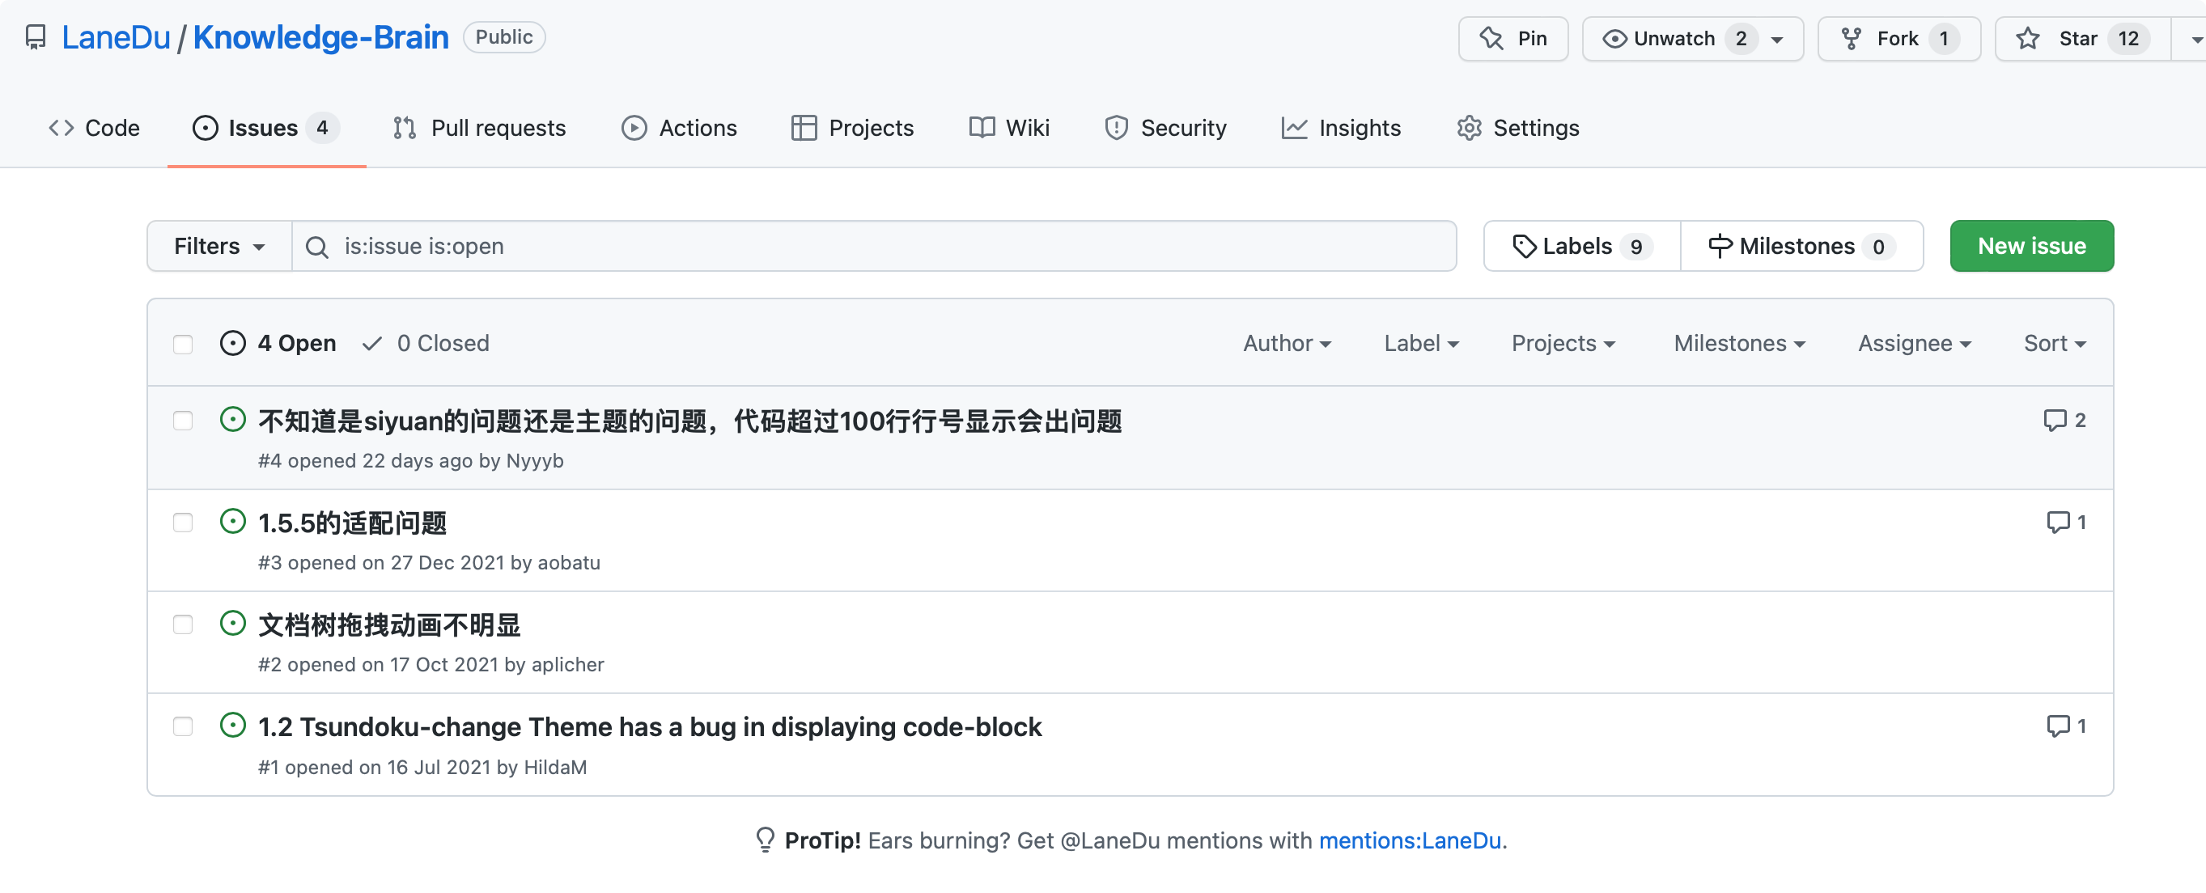Click the comment icon on issue #4
Screen dimensions: 2206x893
(x=2055, y=420)
